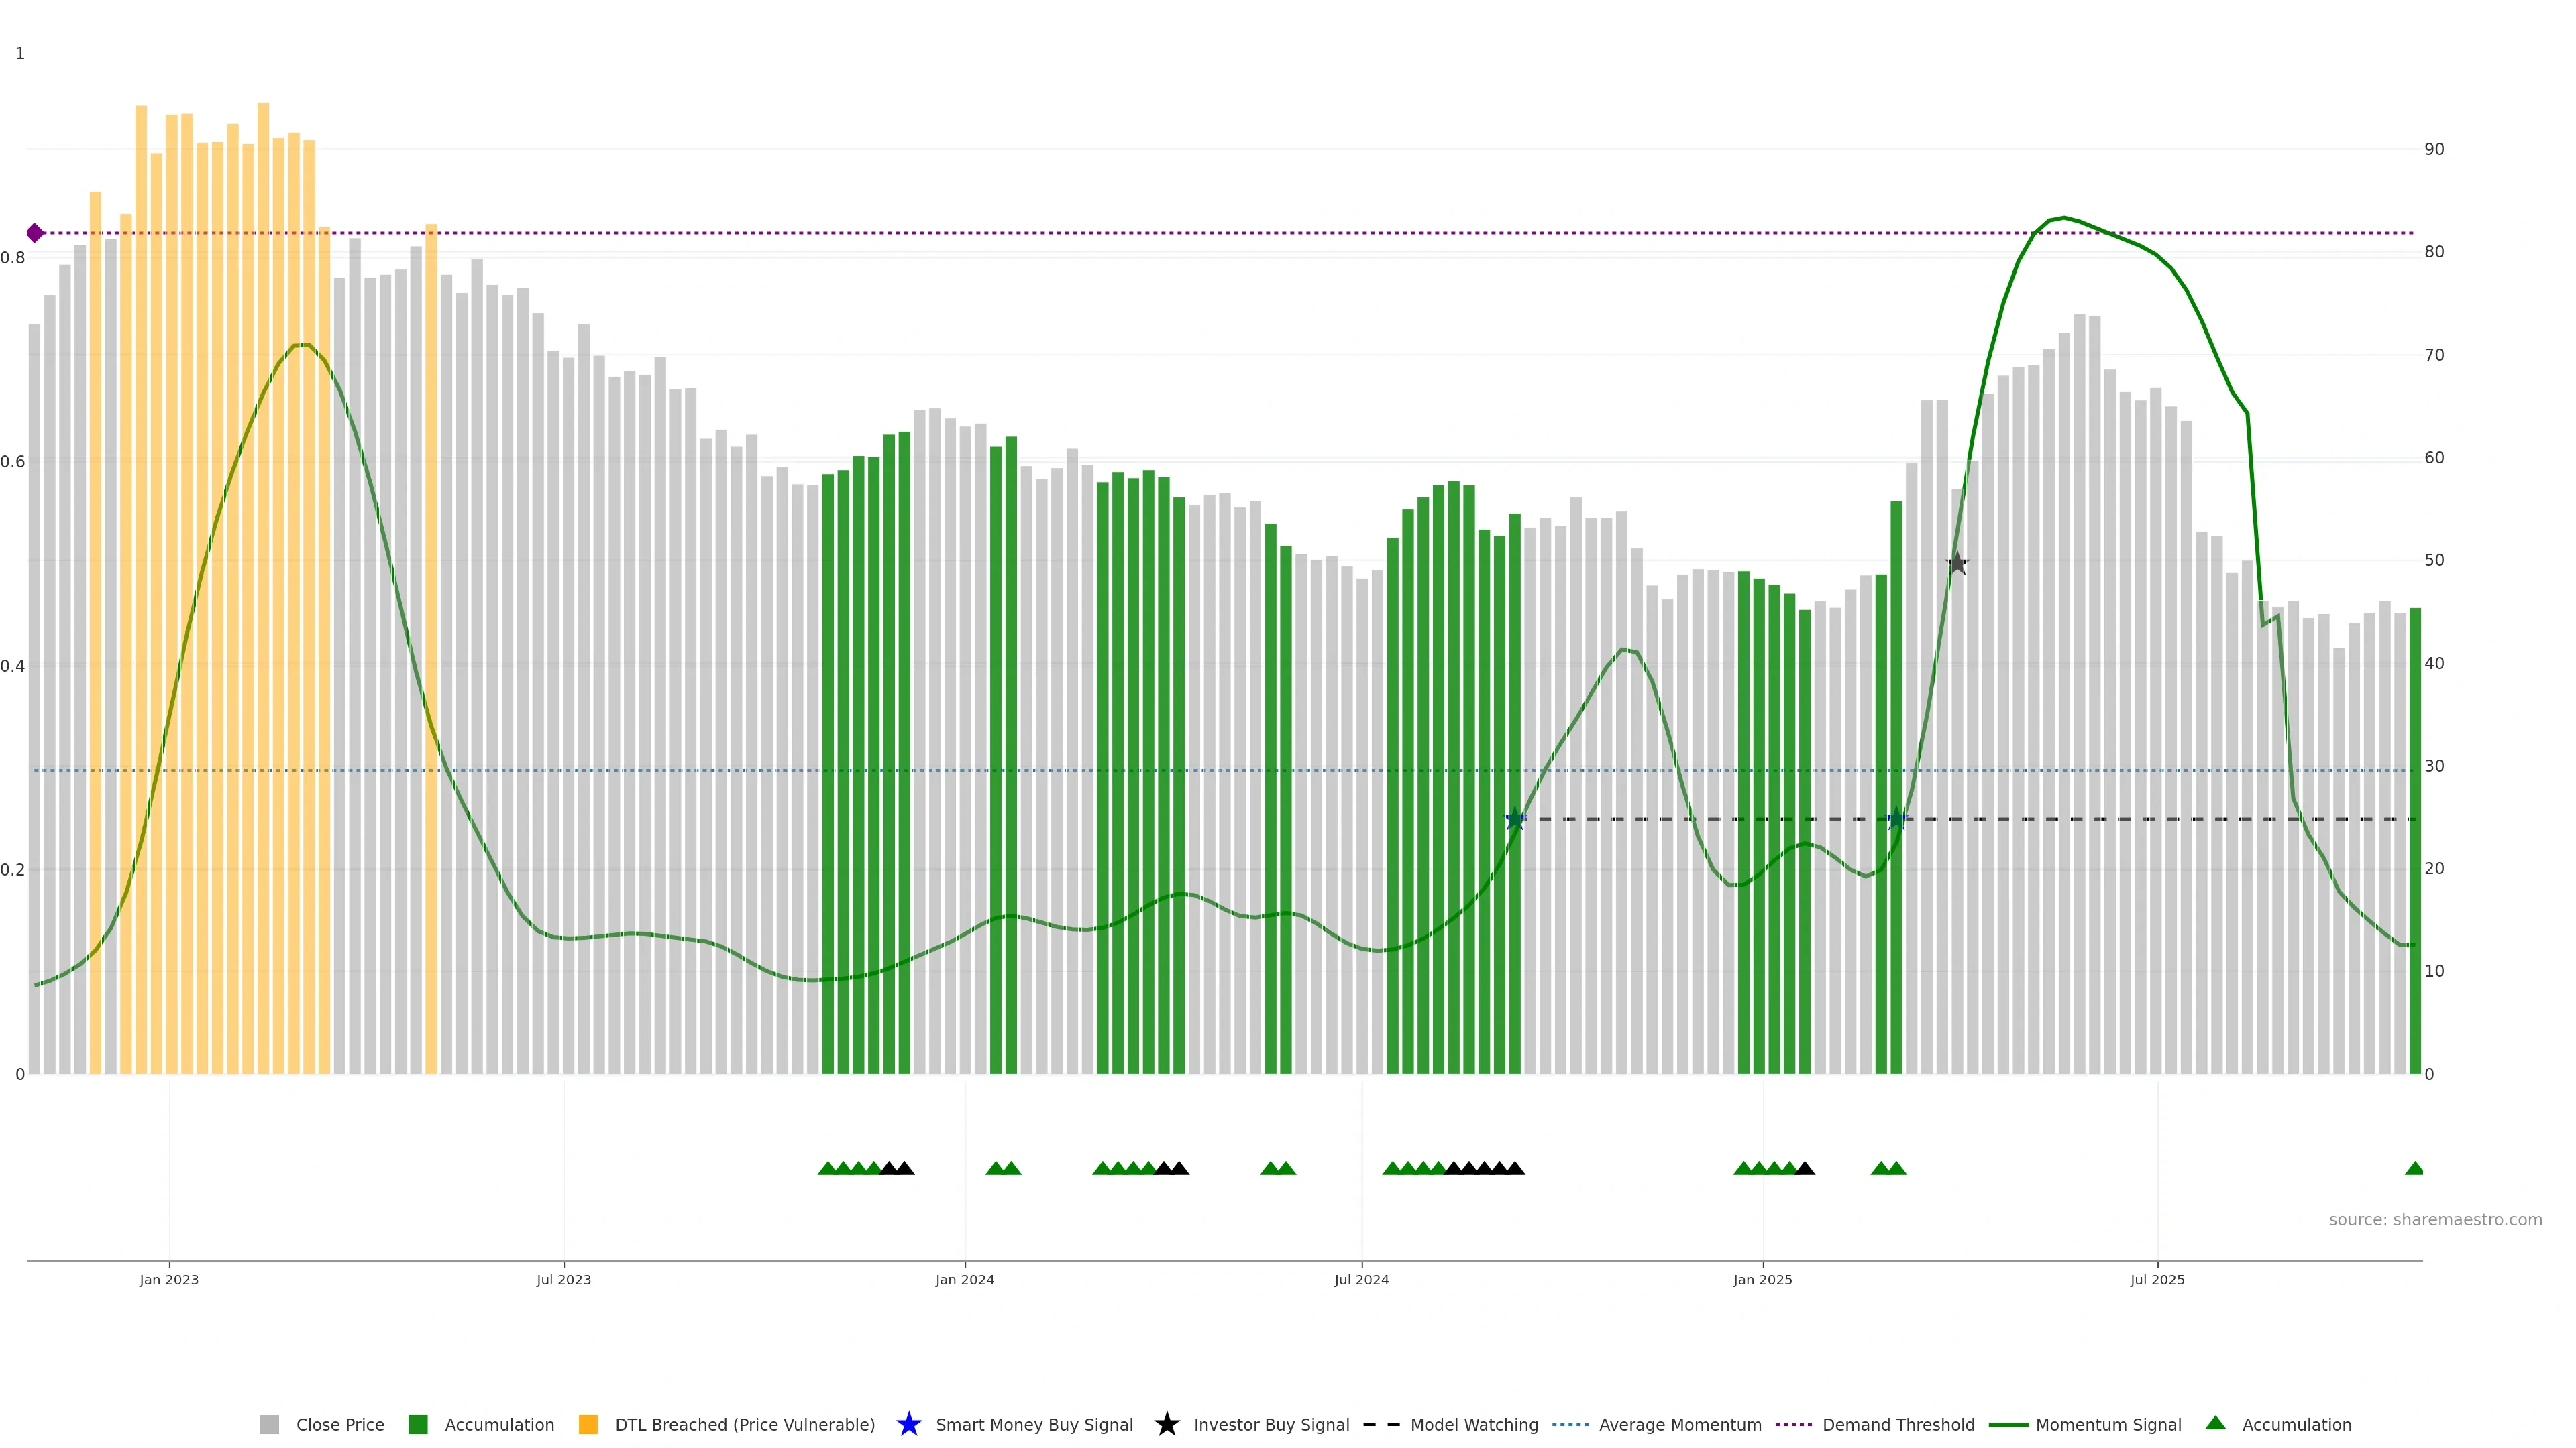The image size is (2576, 1448).
Task: Click the rightmost green accumulation triangle below chart
Action: click(x=2414, y=1168)
